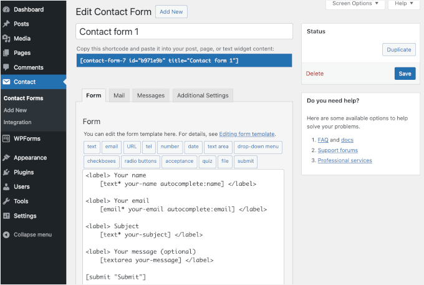Click the Plugins plug icon
The image size is (424, 285).
point(6,172)
